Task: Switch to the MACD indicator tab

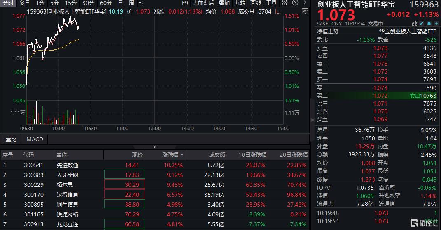Action: (35, 139)
